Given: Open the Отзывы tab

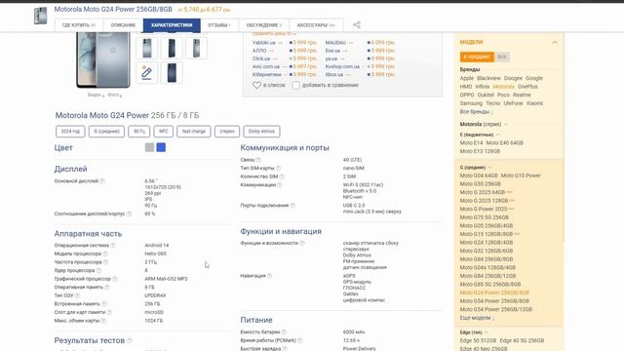Looking at the screenshot, I should pos(219,25).
